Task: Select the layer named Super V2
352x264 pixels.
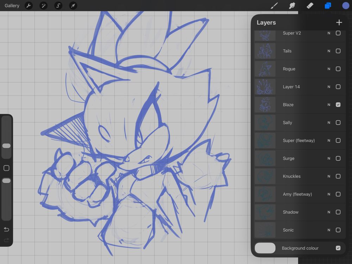Action: click(292, 33)
